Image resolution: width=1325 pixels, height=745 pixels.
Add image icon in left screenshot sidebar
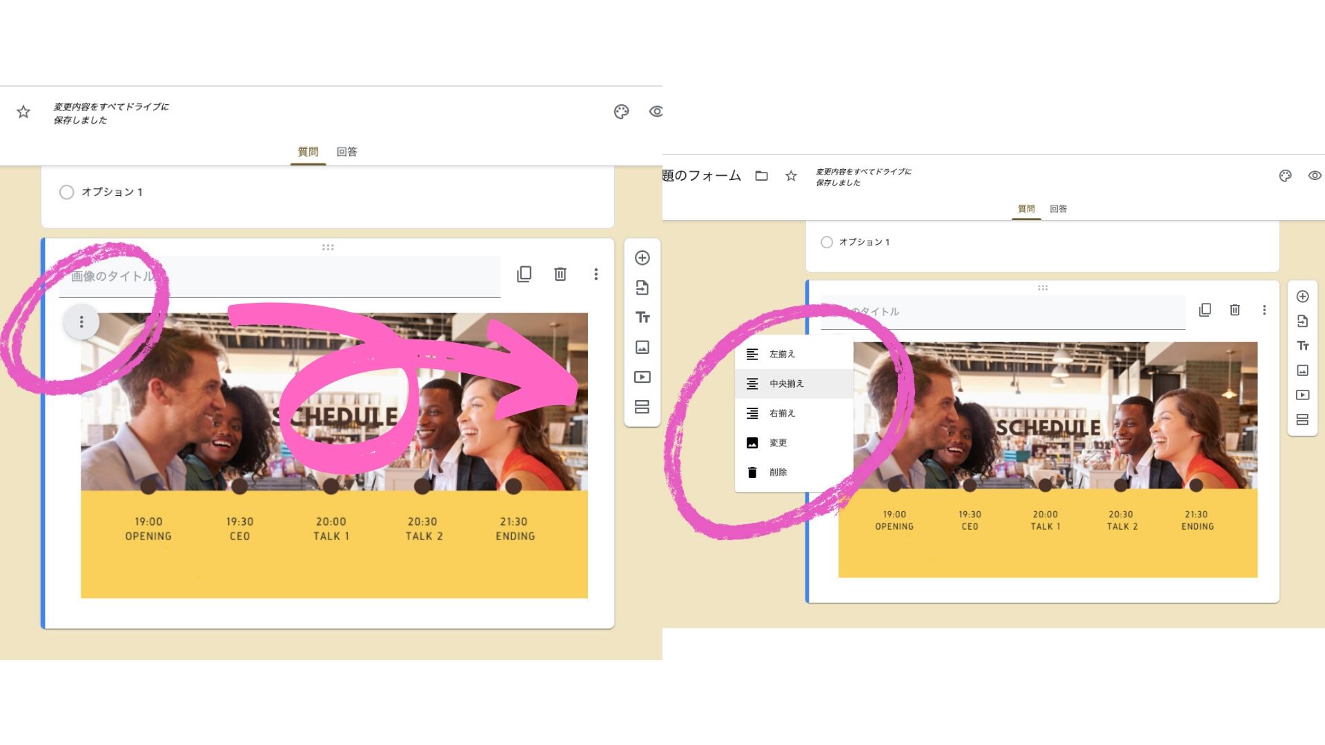[x=642, y=347]
